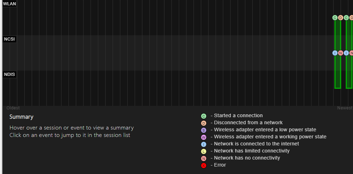Click the WLAN row label

tap(10, 4)
